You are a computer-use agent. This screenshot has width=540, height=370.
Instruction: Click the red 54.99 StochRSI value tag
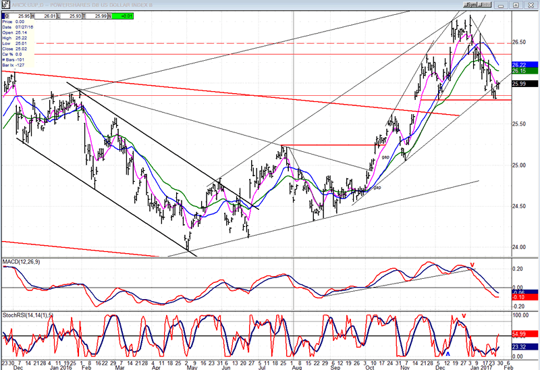point(525,334)
